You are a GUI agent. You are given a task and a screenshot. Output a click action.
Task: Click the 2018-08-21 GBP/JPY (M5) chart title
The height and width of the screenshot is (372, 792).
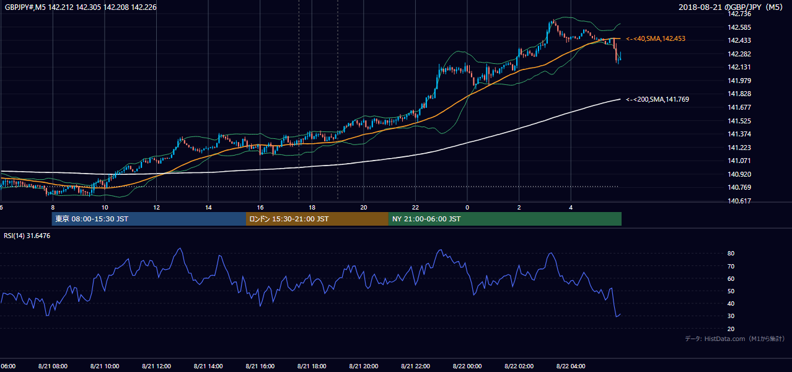coord(732,7)
